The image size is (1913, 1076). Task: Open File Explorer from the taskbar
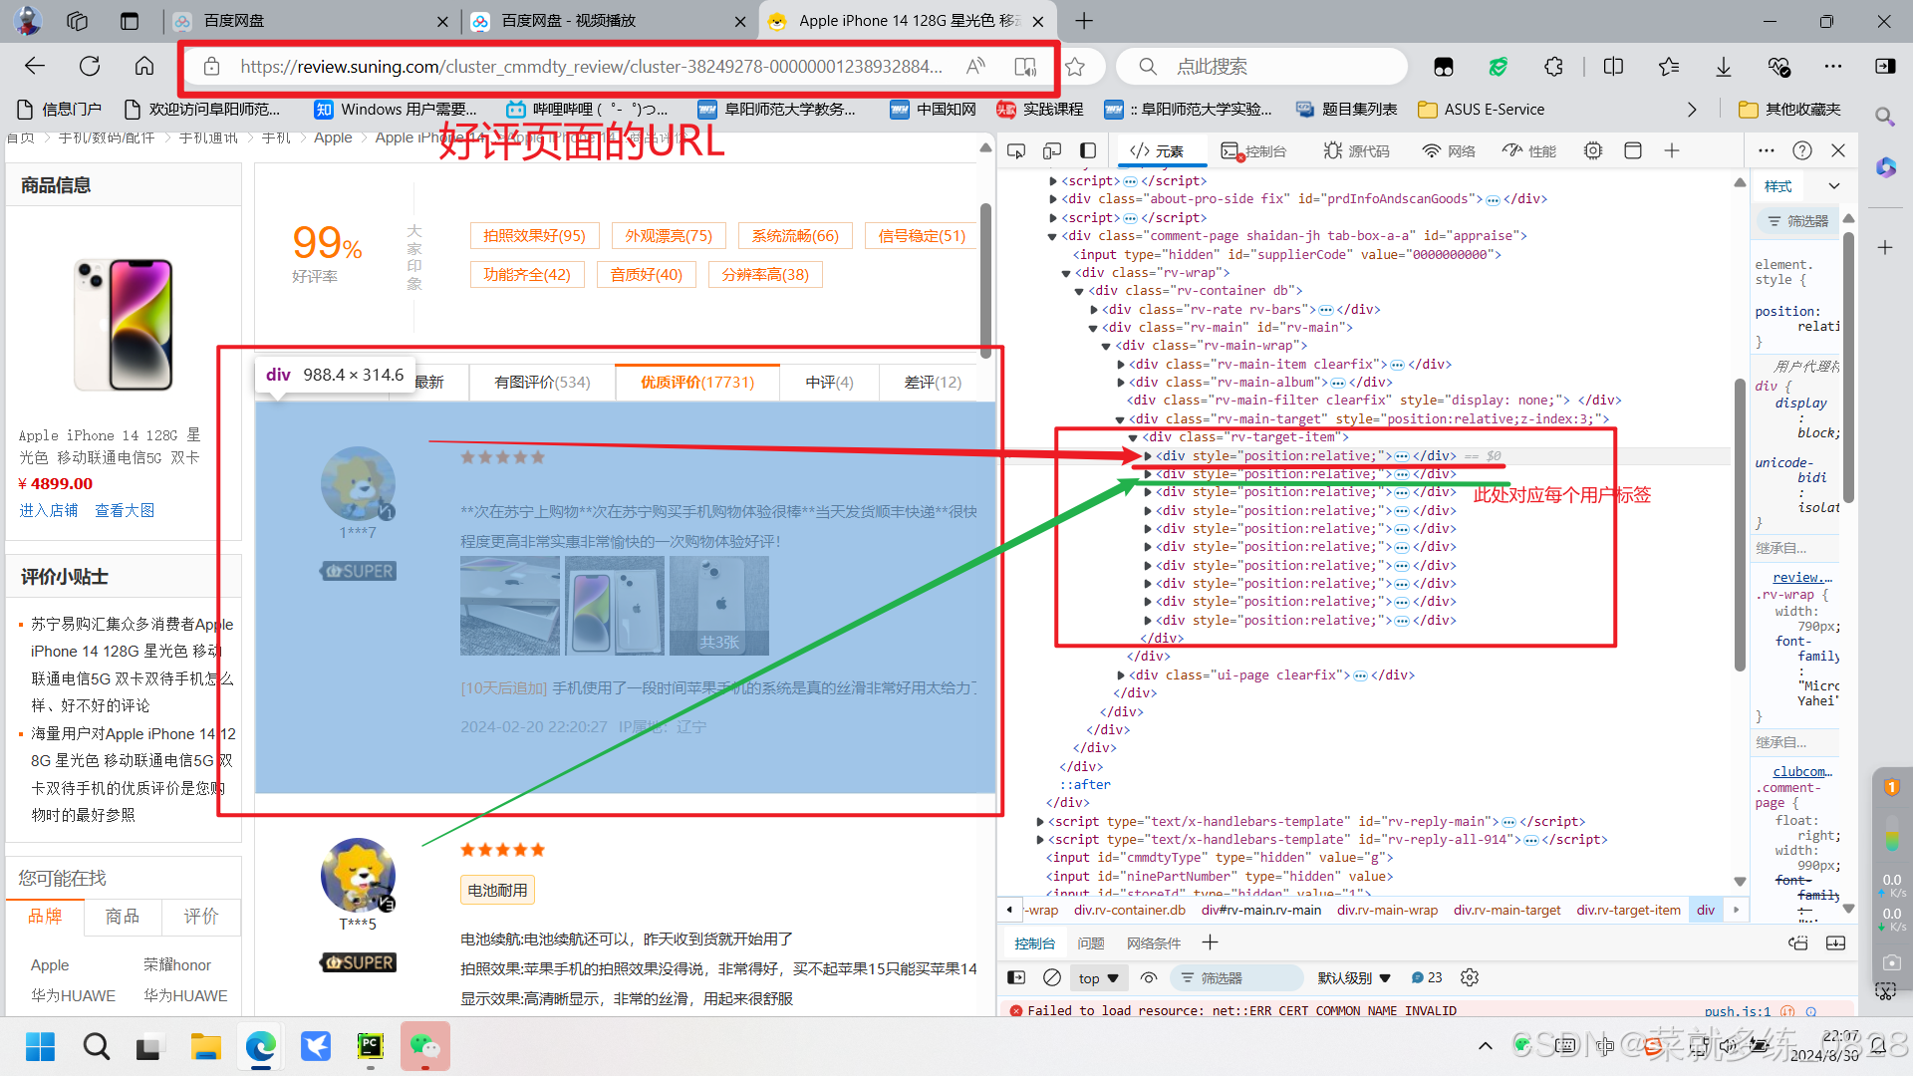[x=205, y=1046]
